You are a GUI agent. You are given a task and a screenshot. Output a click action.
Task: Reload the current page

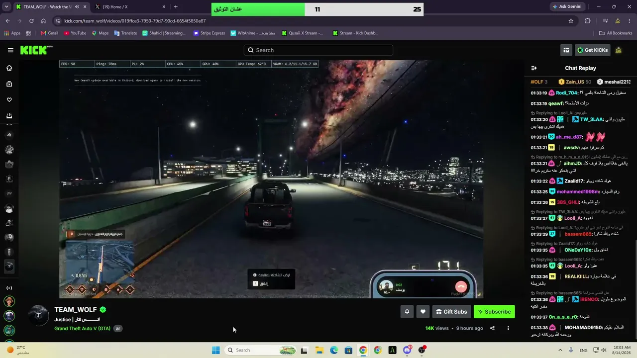pos(31,21)
